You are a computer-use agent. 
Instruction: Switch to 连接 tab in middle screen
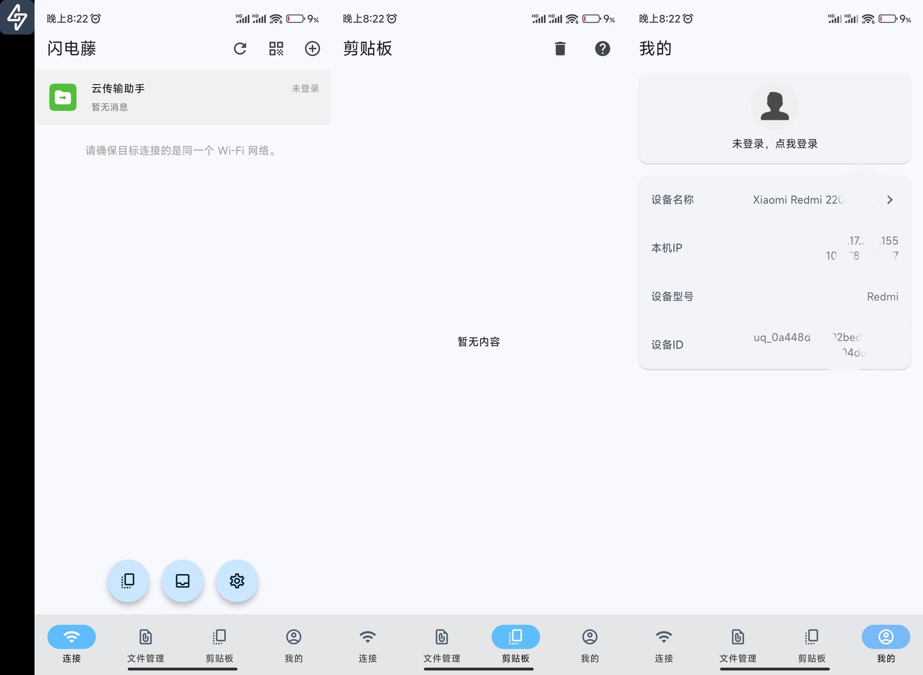click(x=367, y=645)
